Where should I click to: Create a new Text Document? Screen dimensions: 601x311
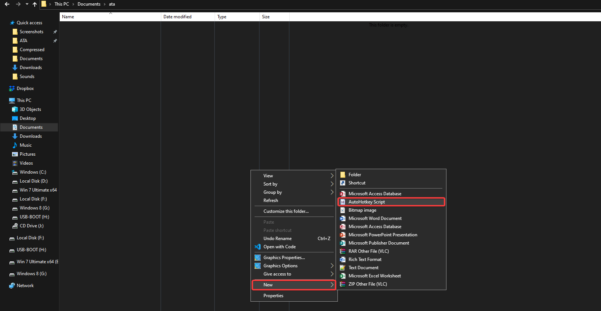(363, 268)
